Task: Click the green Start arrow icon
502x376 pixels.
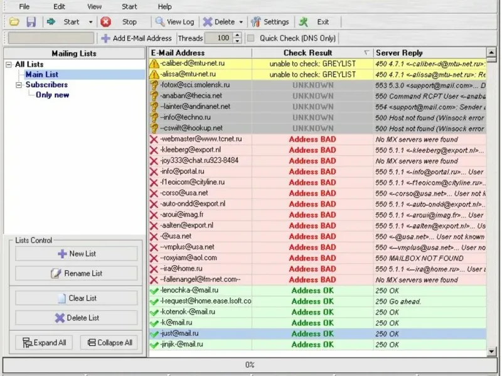Action: 51,22
